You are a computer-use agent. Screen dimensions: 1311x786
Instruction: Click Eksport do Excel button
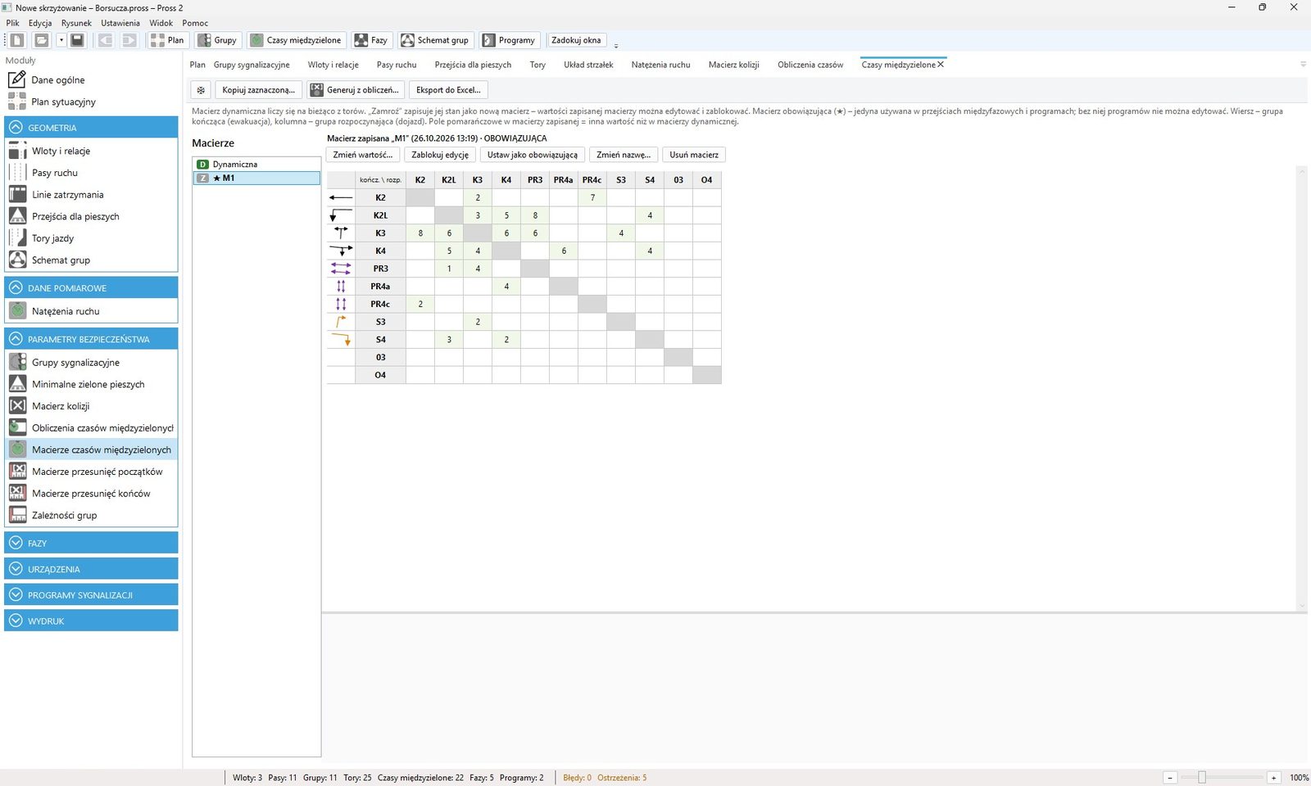click(448, 90)
